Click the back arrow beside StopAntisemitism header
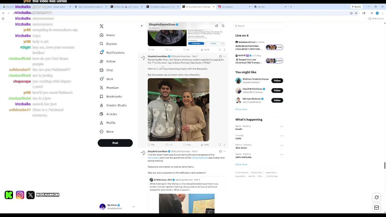Viewport: 386px width, 217px height. (x=142, y=26)
